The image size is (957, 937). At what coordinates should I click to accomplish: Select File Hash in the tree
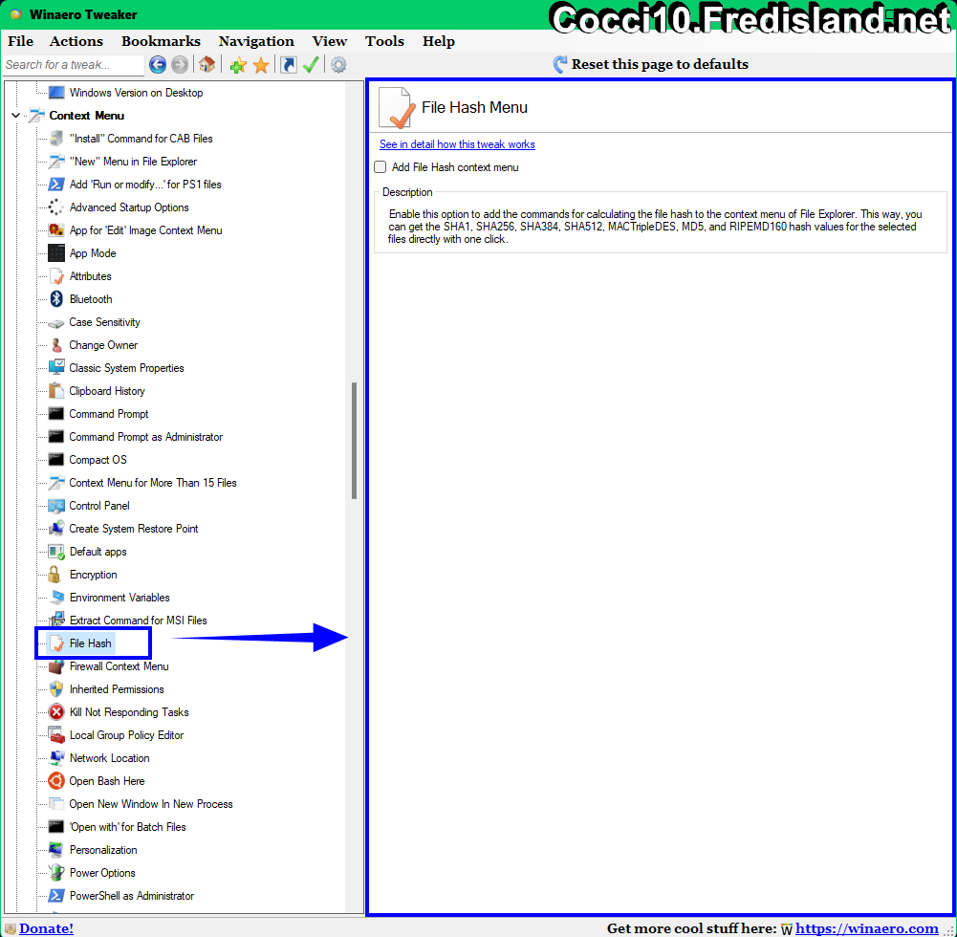click(90, 643)
